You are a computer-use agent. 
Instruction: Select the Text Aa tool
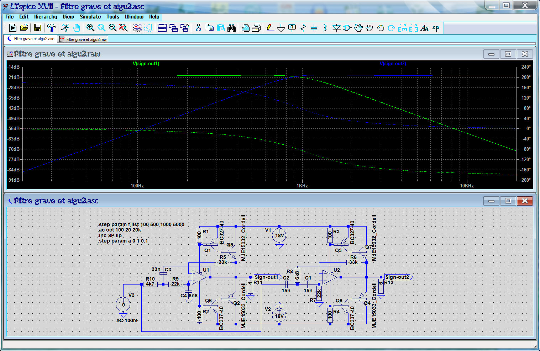pyautogui.click(x=424, y=28)
